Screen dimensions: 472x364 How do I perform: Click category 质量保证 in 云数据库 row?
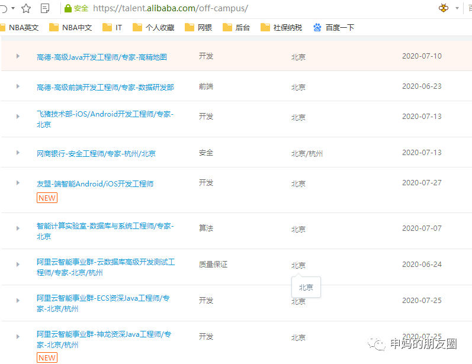[x=213, y=265]
